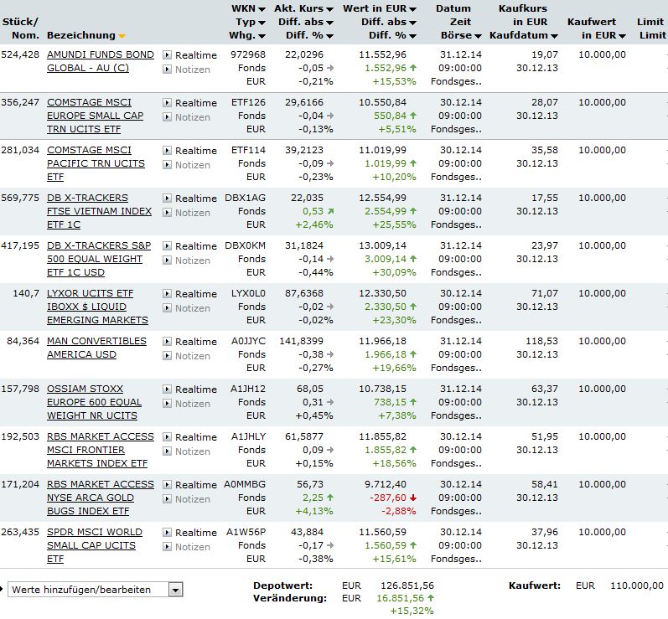Click Realtime icon for Comstage MSCI Pacific
668x619 pixels.
point(168,150)
